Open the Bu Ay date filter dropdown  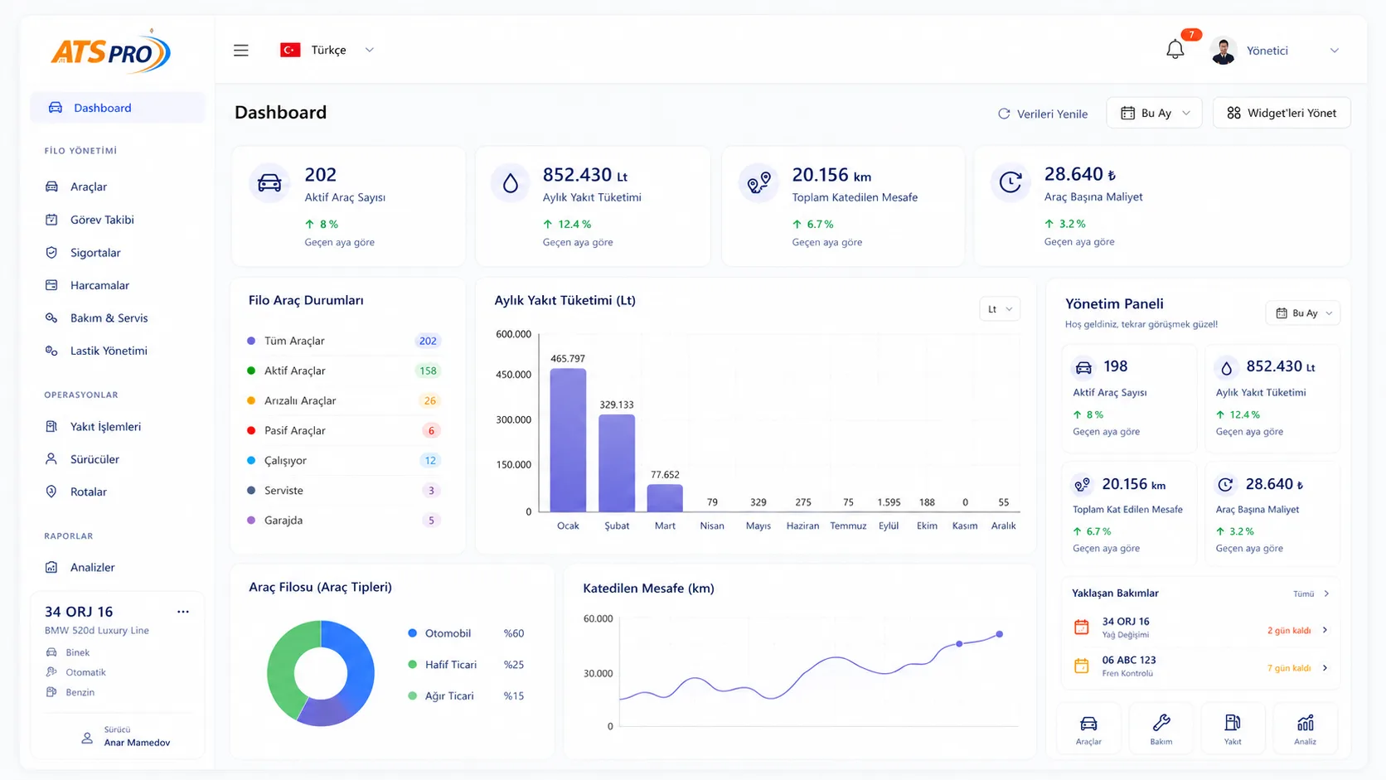[1156, 113]
